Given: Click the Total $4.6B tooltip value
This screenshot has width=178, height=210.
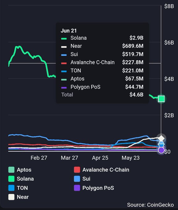Looking at the screenshot, I should pyautogui.click(x=136, y=94).
